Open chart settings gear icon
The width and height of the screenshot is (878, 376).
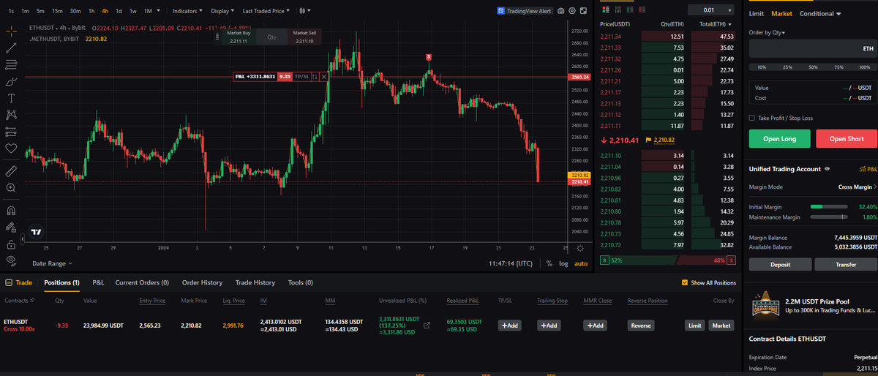572,11
